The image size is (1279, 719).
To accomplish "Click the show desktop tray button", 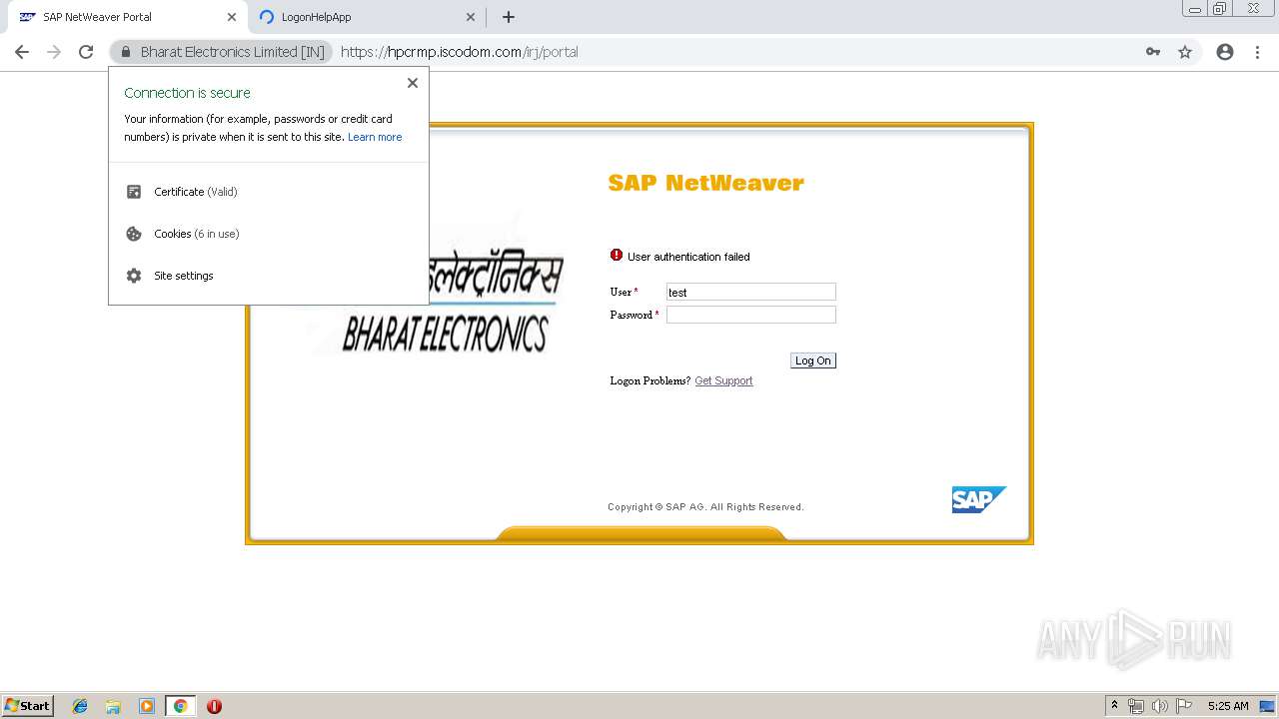I will tap(1268, 706).
